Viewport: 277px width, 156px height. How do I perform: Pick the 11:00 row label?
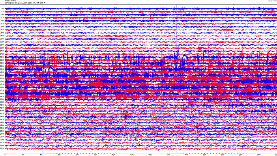click(x=2, y=75)
